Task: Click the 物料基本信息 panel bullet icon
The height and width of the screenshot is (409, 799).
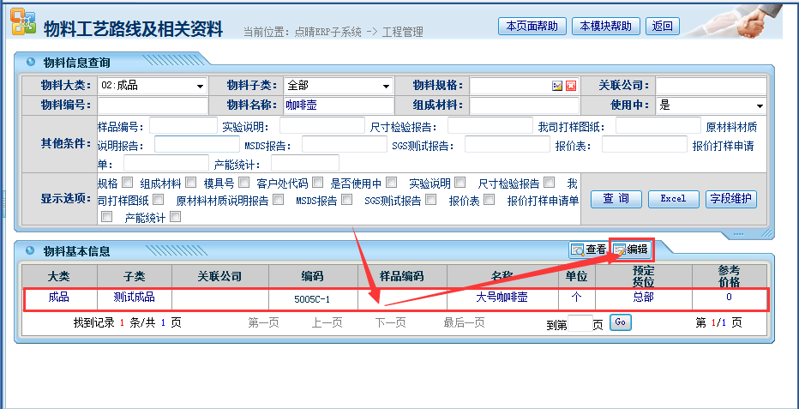Action: [x=31, y=251]
